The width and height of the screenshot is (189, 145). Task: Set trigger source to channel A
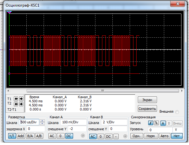(x=163, y=123)
